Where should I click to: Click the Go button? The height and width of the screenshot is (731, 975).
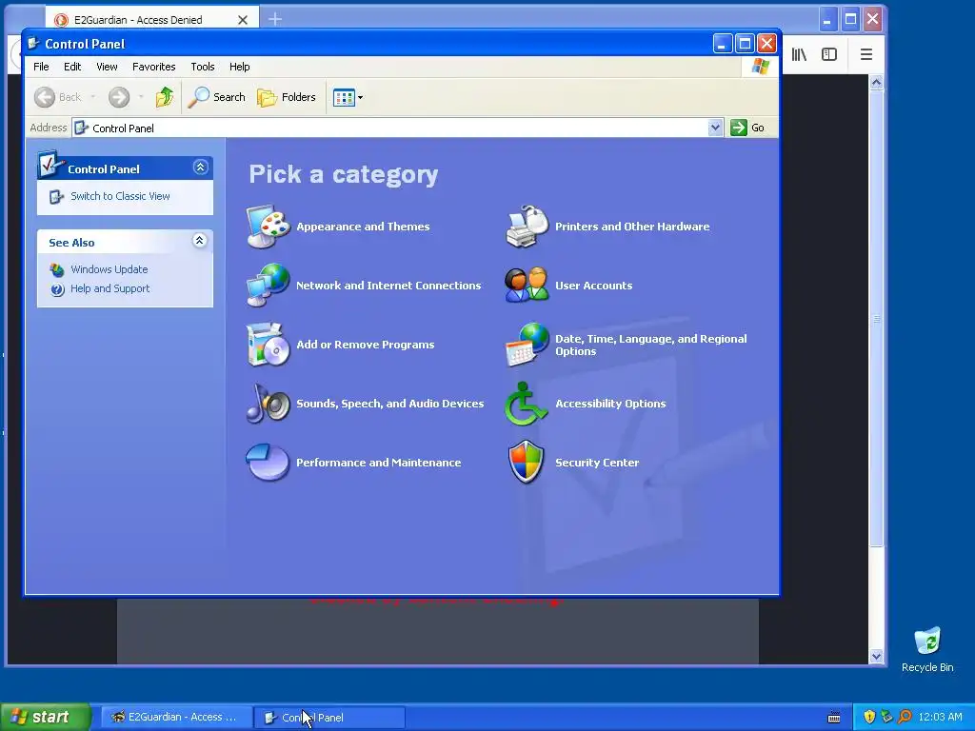748,128
